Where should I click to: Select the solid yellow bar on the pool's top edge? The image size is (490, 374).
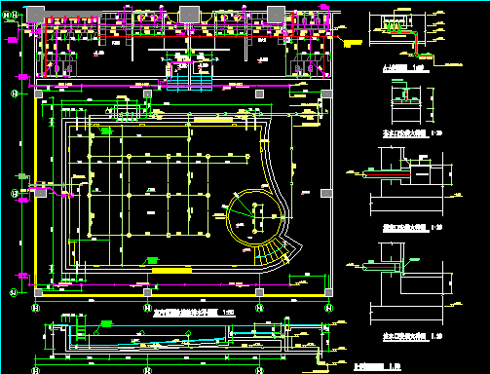point(213,120)
